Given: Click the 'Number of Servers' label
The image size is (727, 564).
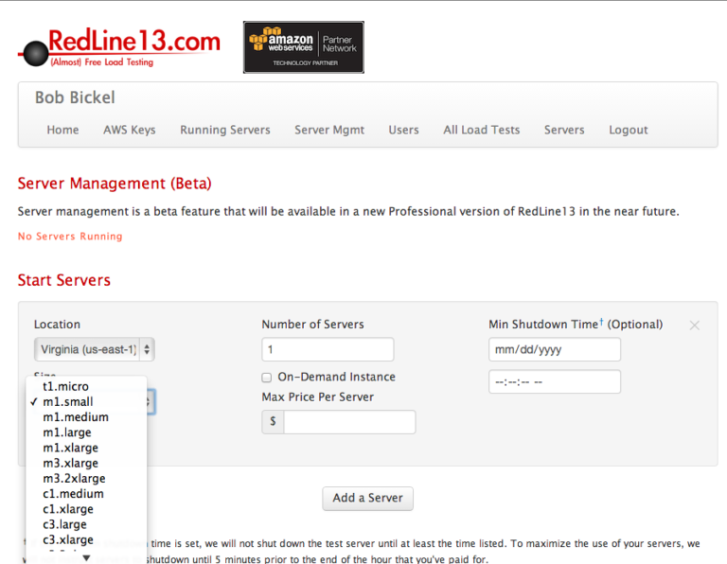Looking at the screenshot, I should [x=313, y=325].
